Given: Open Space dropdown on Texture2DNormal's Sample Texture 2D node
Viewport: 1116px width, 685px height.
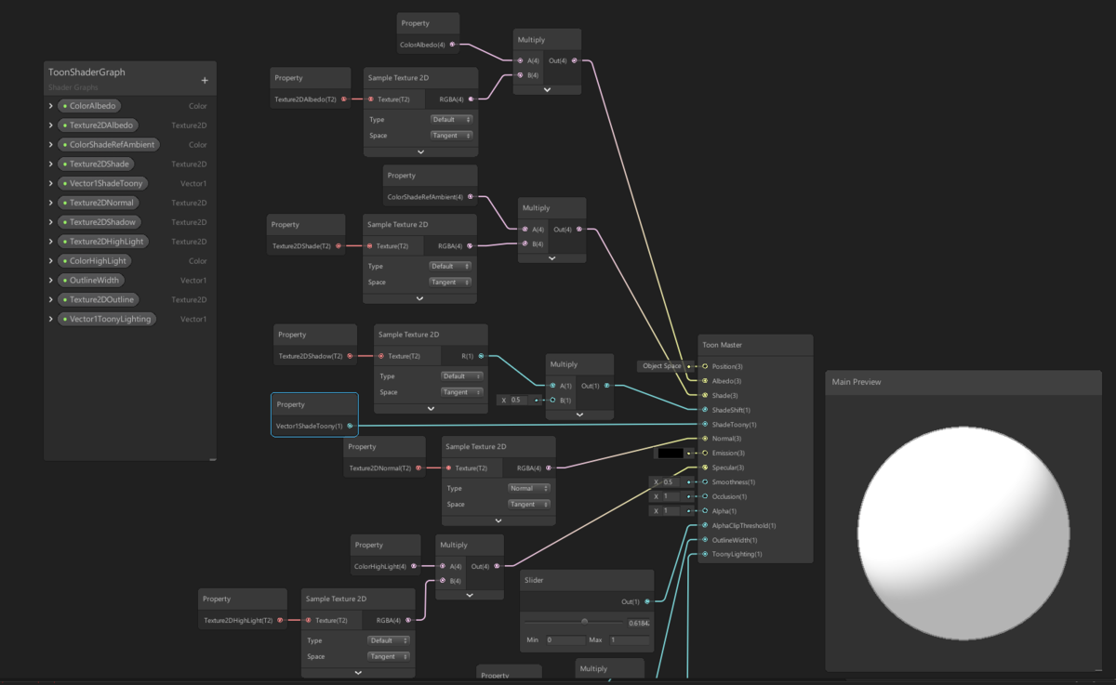Looking at the screenshot, I should click(x=529, y=504).
